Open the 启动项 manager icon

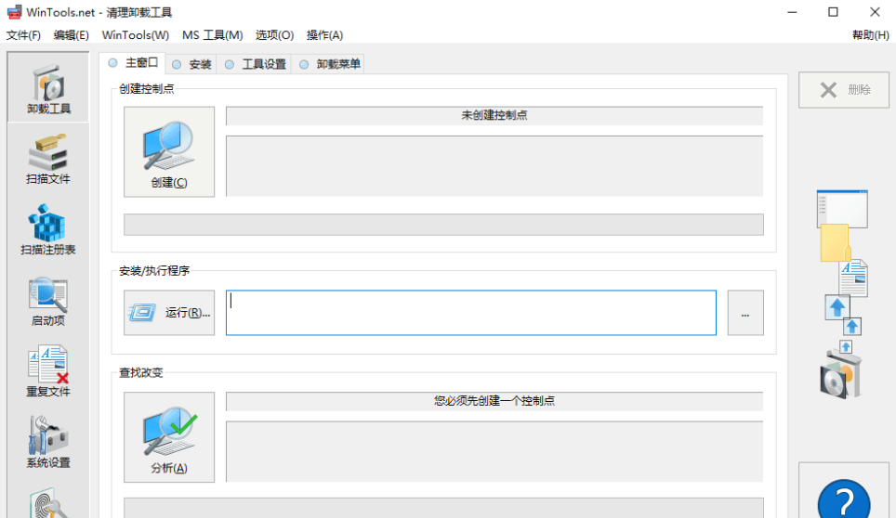click(x=48, y=301)
